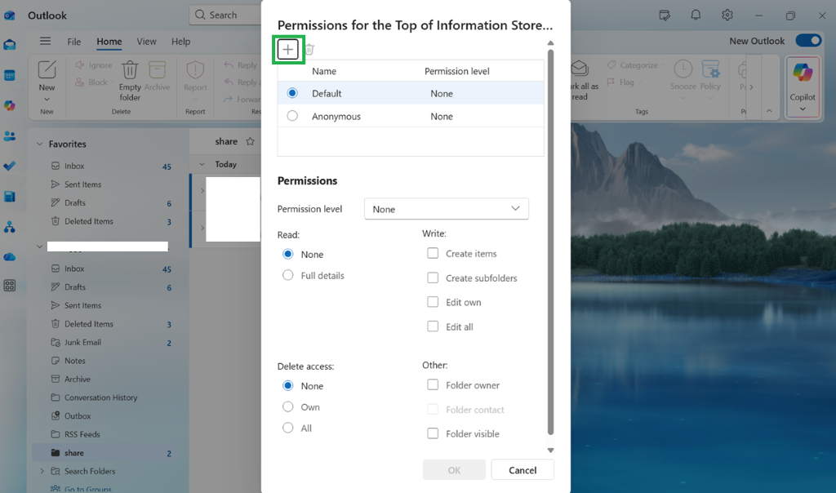The image size is (836, 493).
Task: Click the Flag icon in Tags group
Action: (x=611, y=82)
